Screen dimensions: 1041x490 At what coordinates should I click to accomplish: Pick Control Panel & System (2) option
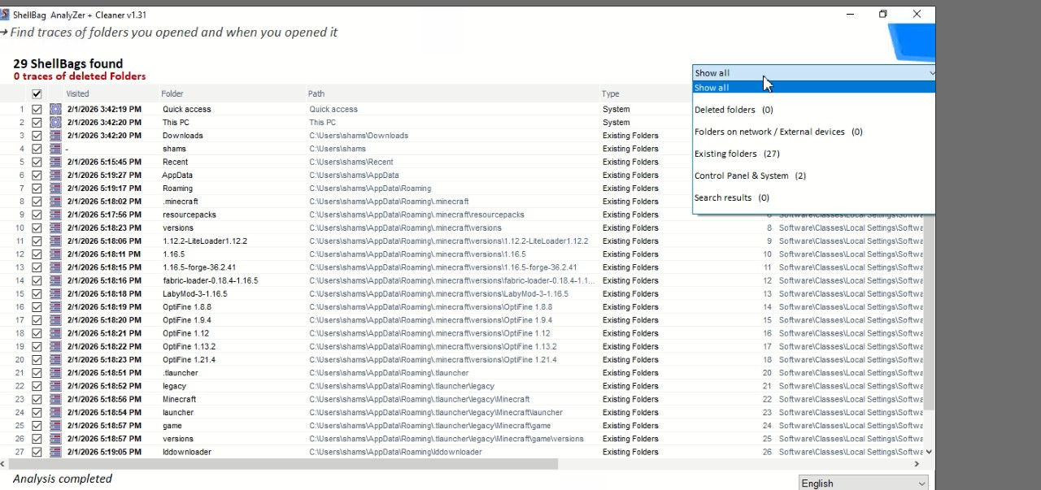click(750, 176)
